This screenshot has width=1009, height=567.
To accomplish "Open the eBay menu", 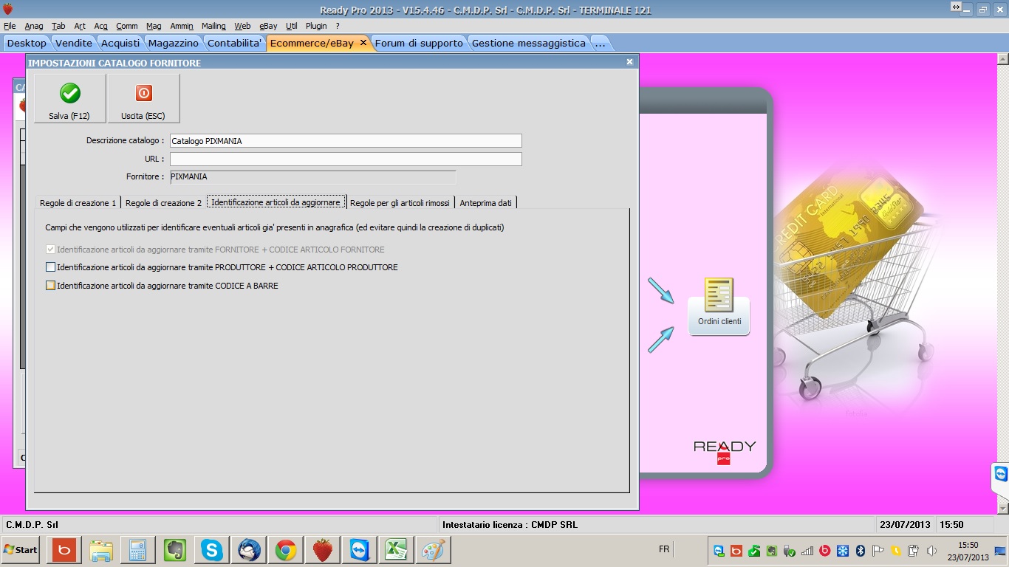I will 268,26.
